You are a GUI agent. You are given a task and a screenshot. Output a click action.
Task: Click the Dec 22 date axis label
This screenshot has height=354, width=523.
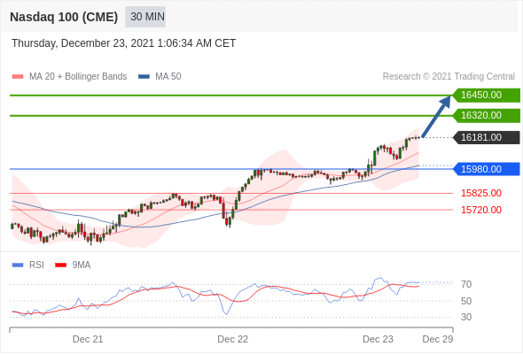pyautogui.click(x=233, y=339)
